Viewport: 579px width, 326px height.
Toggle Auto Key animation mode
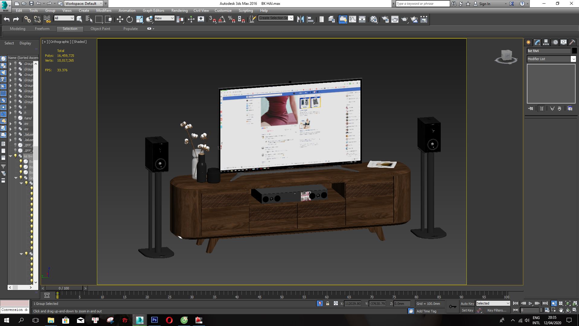[x=467, y=303]
